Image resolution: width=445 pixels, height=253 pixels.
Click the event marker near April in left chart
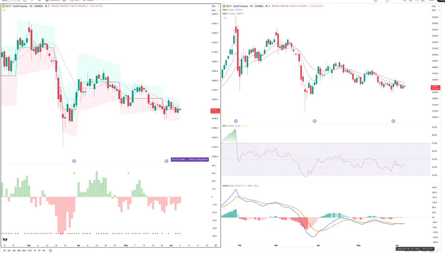click(x=74, y=161)
